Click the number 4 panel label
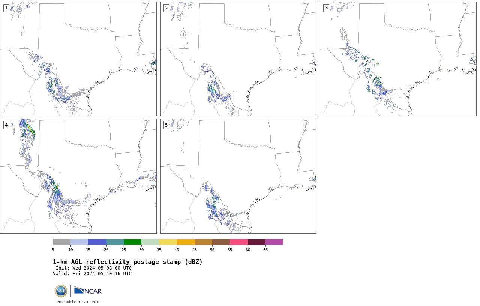The width and height of the screenshot is (480, 306). coord(6,125)
